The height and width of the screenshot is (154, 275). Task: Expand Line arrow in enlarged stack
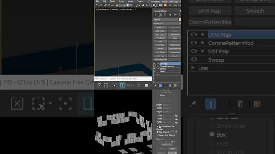click(x=193, y=68)
